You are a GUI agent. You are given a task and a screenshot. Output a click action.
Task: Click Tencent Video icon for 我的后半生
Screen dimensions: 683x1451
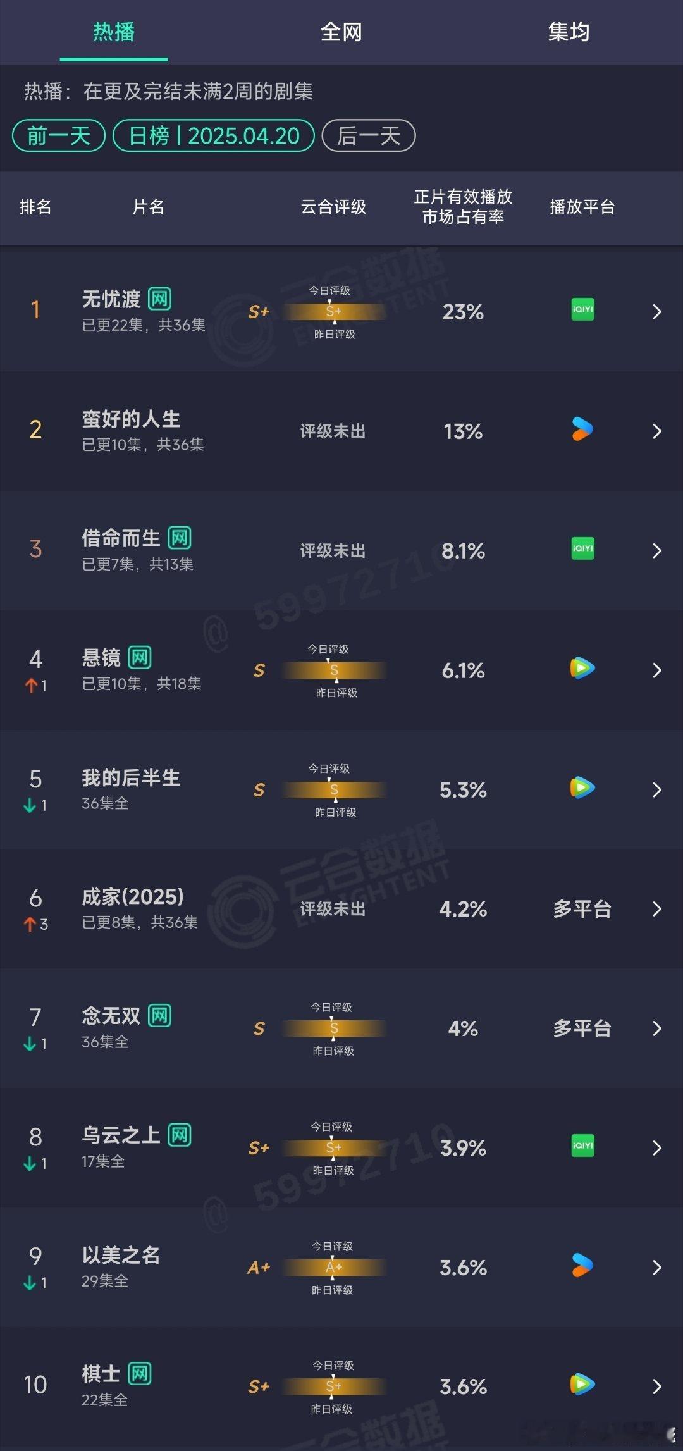pos(582,787)
